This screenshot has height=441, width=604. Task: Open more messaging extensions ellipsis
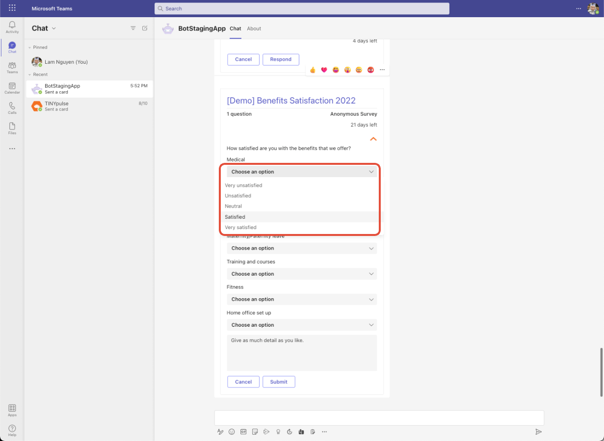[x=324, y=432]
